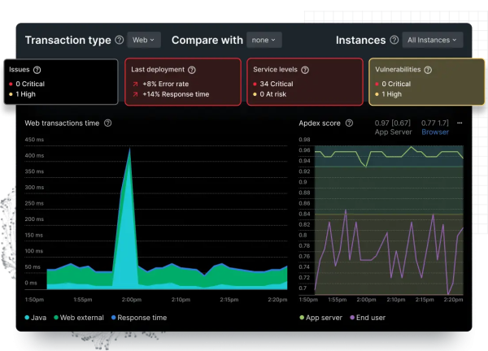Screen dimensions: 488x351
Task: Click the 2:00pm spike peak in chart
Action: tap(129, 150)
